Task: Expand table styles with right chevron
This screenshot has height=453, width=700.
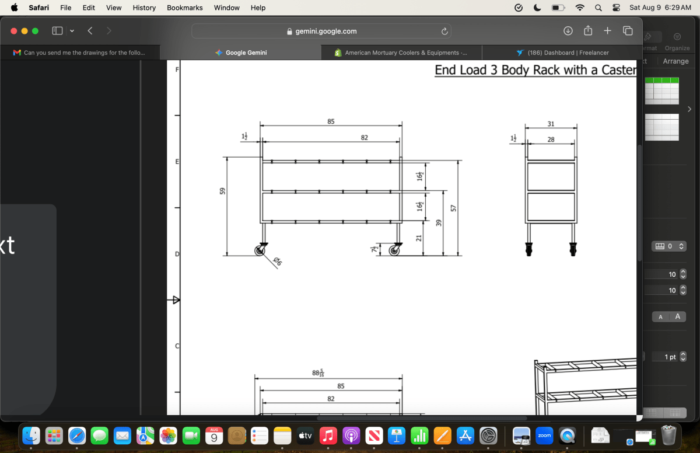Action: pyautogui.click(x=689, y=109)
